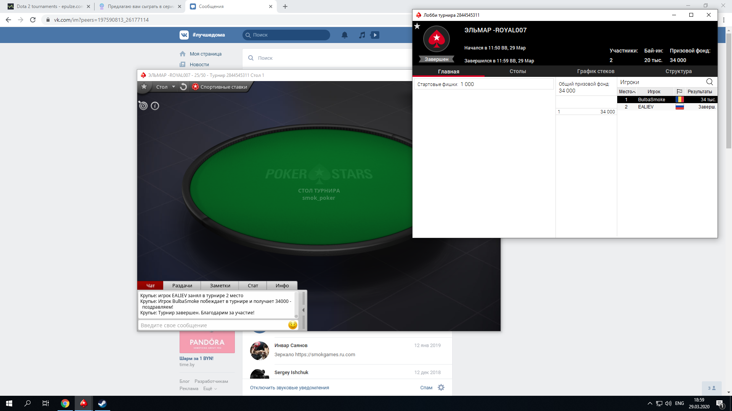The image size is (732, 411).
Task: Open Новости in the VK sidebar
Action: tap(199, 65)
